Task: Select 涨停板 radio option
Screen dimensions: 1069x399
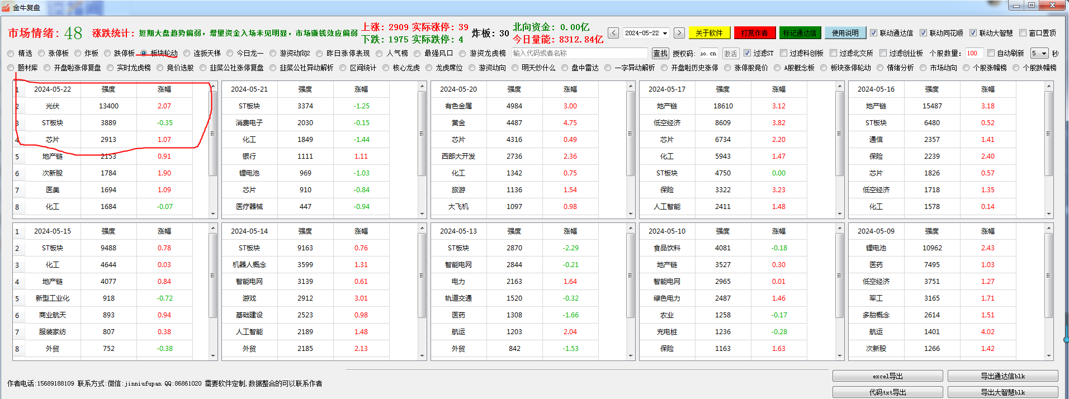Action: click(x=41, y=54)
